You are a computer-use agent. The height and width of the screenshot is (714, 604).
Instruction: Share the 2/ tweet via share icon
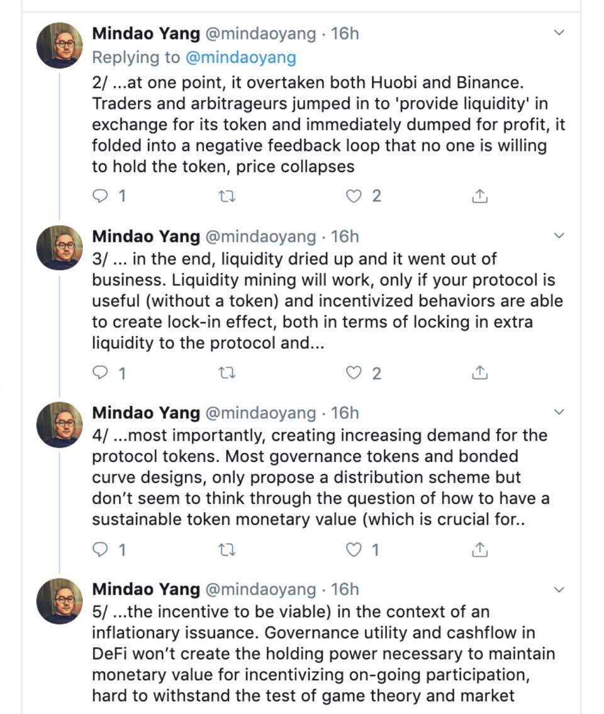(x=479, y=196)
